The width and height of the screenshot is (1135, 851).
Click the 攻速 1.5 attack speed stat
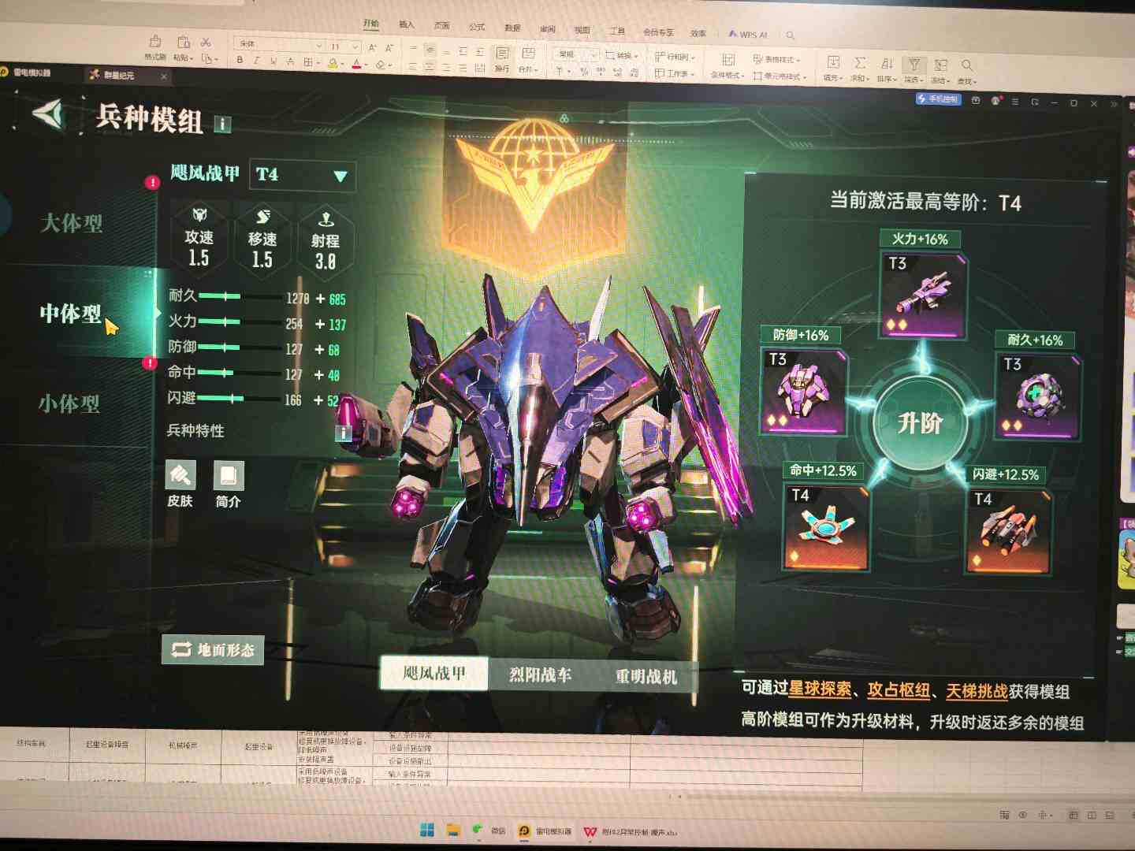click(199, 240)
